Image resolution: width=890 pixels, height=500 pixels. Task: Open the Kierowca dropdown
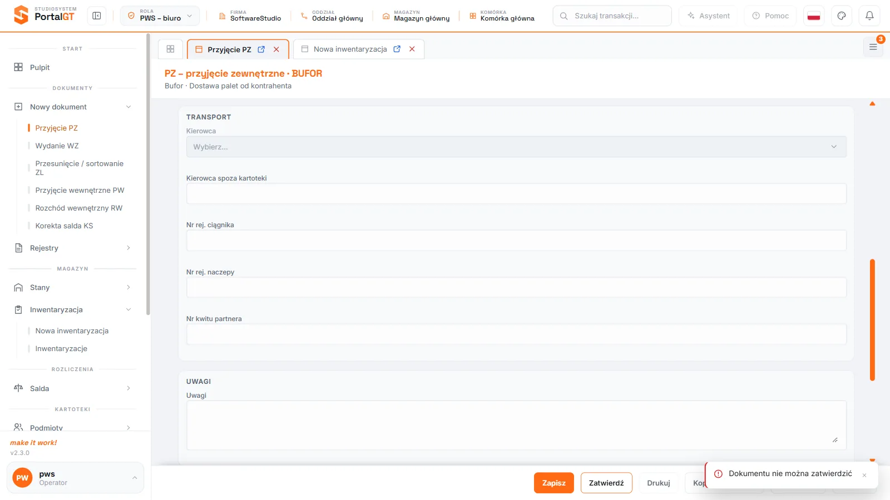point(516,147)
